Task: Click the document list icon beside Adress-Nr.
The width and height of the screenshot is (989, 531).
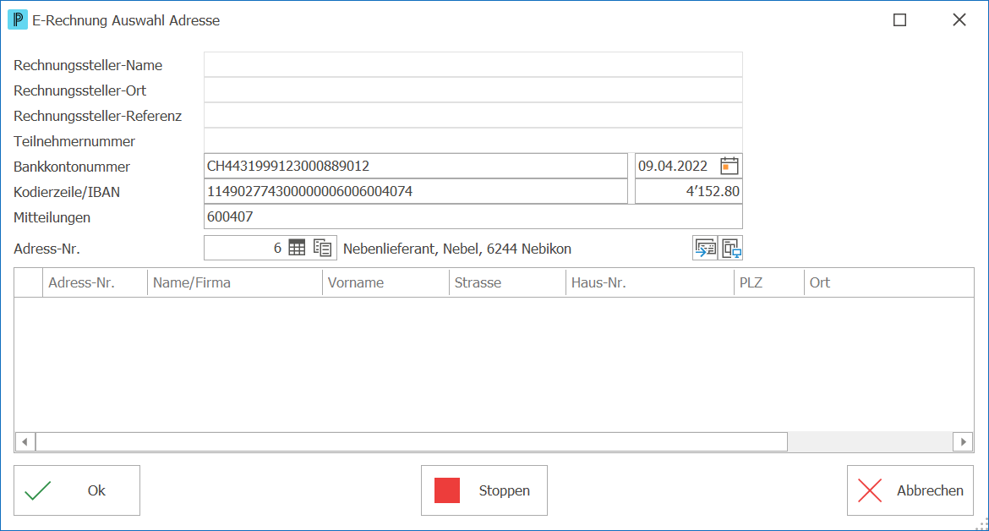Action: tap(322, 248)
